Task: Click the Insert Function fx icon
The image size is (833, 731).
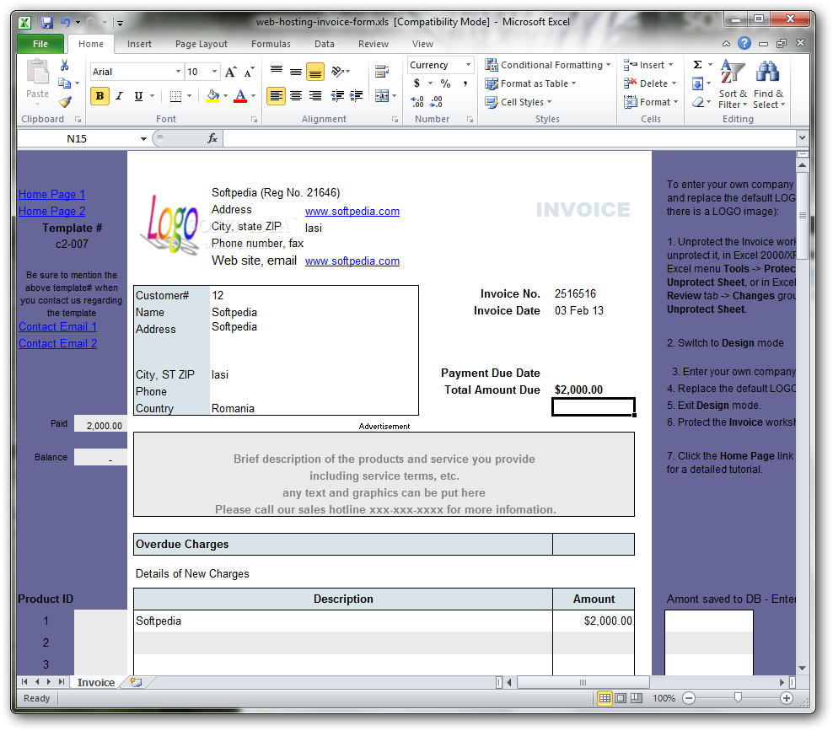Action: [x=212, y=138]
